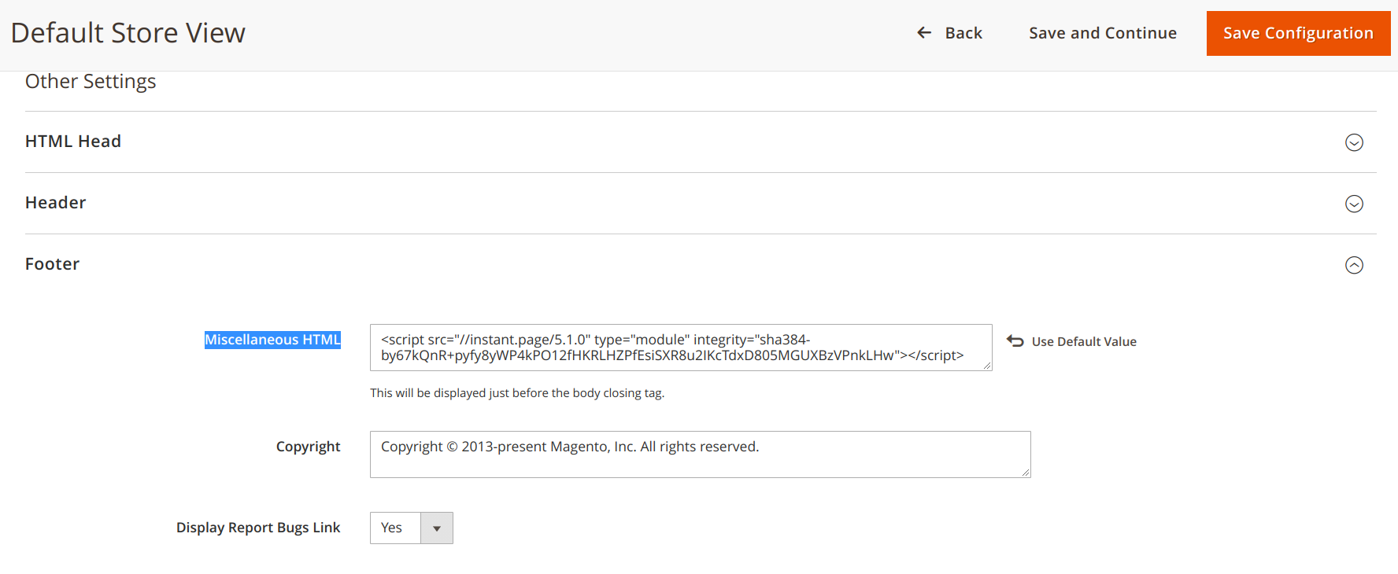Click inside the Copyright text field
1398x574 pixels.
pos(699,454)
